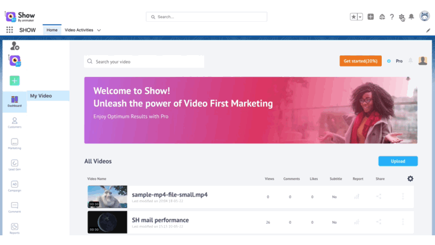Open the profile picture beside Pro

pos(423,60)
